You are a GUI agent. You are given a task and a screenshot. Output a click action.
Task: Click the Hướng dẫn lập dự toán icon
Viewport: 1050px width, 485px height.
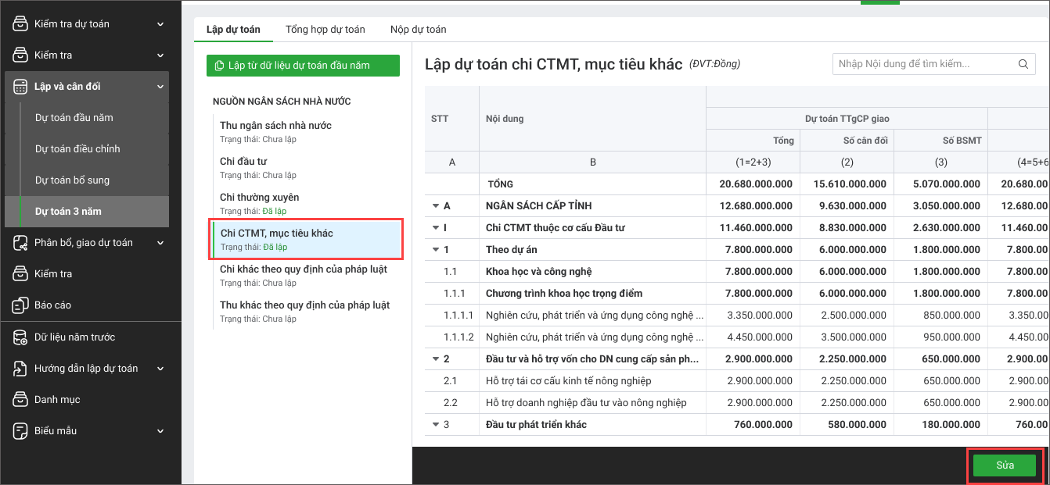click(20, 369)
